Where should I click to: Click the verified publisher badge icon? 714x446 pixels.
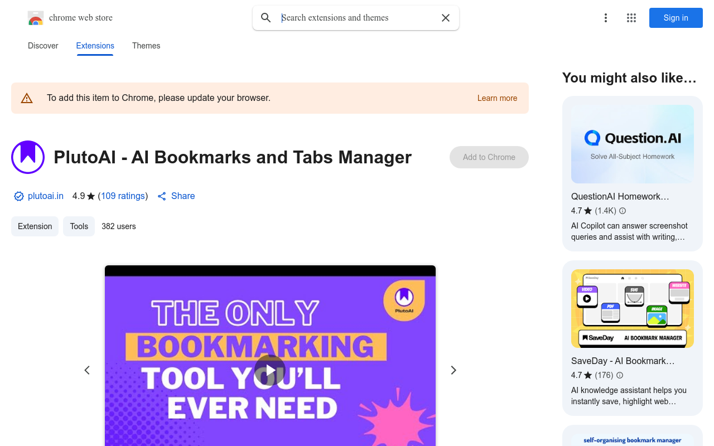coord(19,196)
